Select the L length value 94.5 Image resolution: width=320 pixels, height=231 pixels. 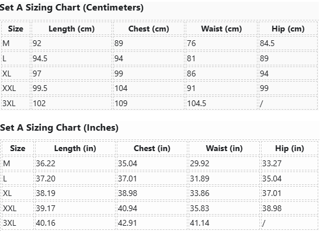click(x=40, y=58)
